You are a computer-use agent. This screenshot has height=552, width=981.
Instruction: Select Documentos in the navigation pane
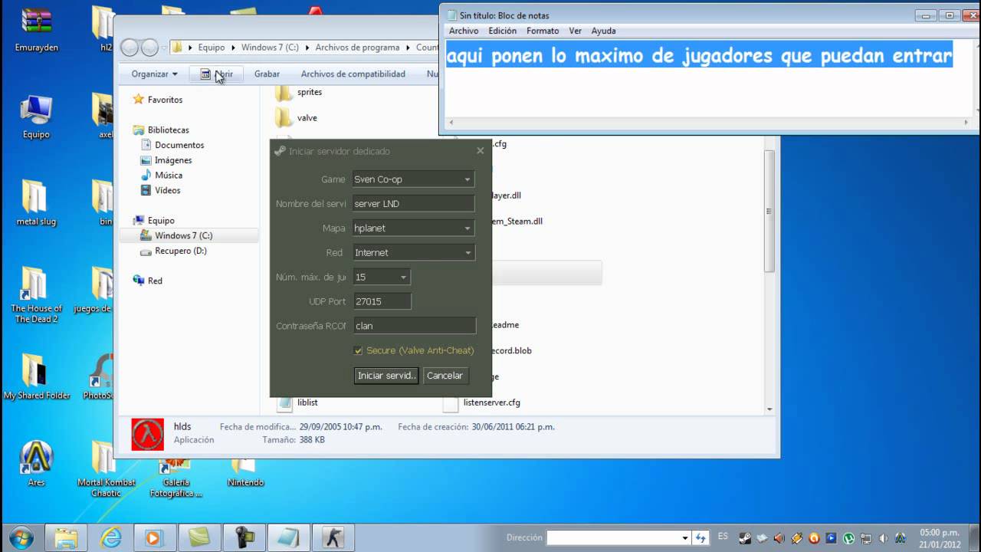[x=172, y=145]
